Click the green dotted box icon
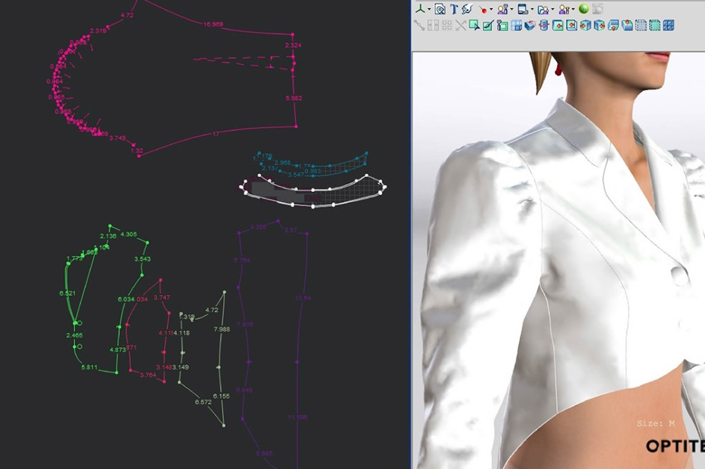The width and height of the screenshot is (705, 469). tap(655, 25)
